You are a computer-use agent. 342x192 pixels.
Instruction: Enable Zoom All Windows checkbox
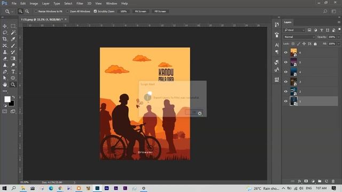(x=67, y=11)
